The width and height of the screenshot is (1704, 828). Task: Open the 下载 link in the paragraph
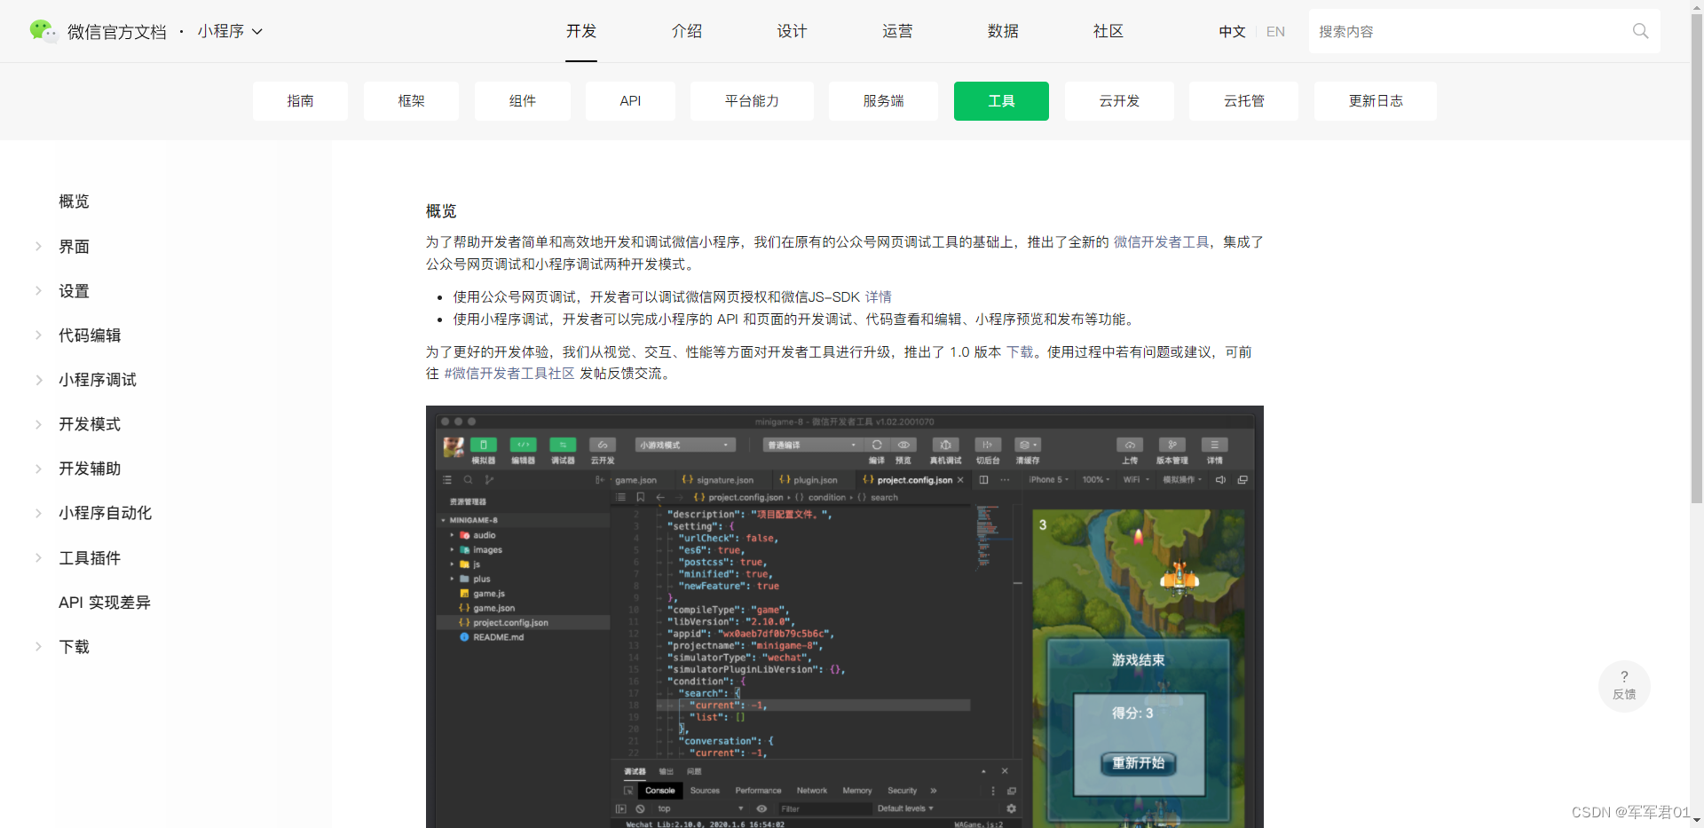click(1020, 352)
